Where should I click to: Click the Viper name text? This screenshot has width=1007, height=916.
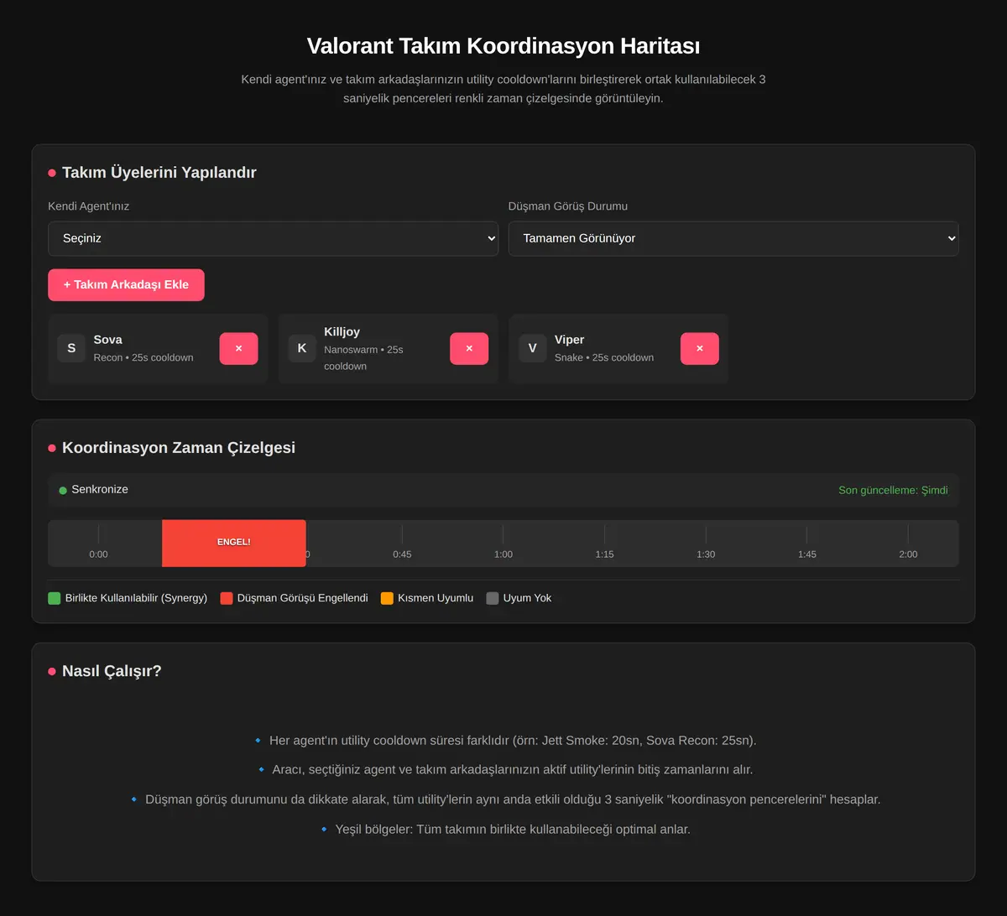pyautogui.click(x=570, y=340)
